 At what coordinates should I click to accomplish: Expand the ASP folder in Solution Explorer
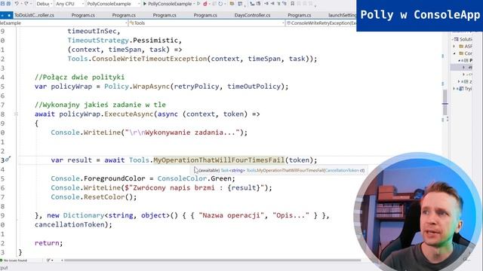coord(454,46)
